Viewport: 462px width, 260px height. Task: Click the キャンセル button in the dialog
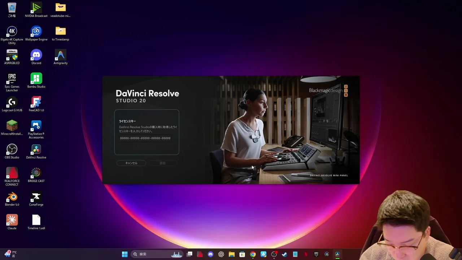pos(131,163)
